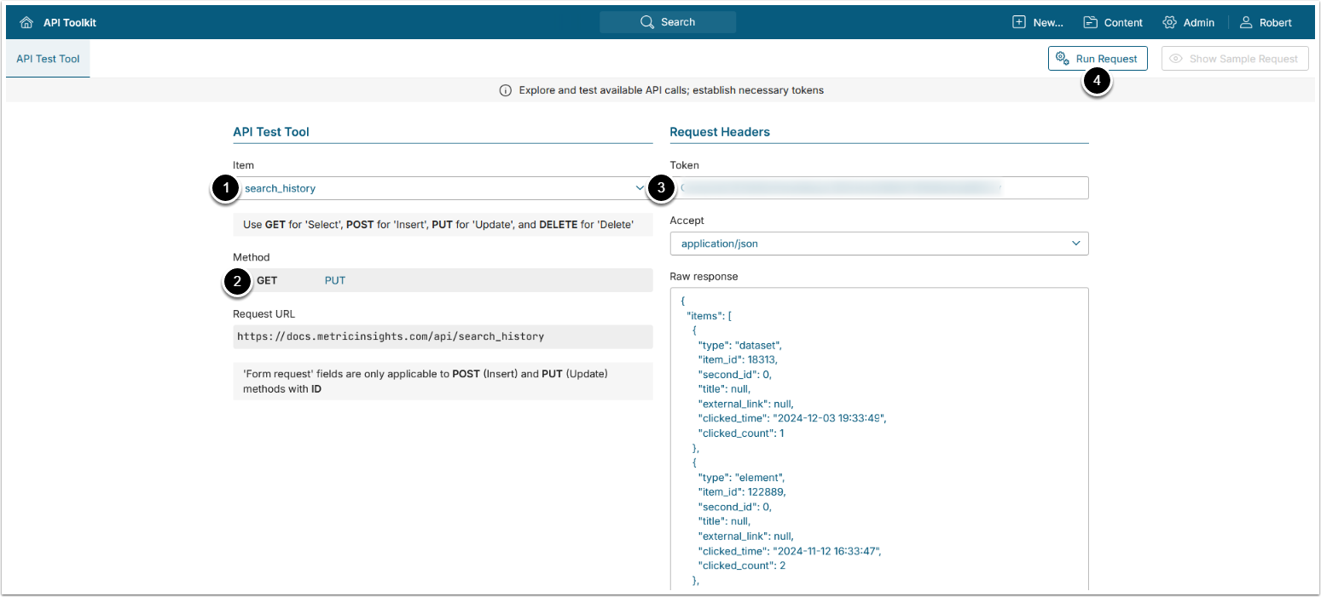Click the "item_id": 18313 line

click(x=739, y=359)
